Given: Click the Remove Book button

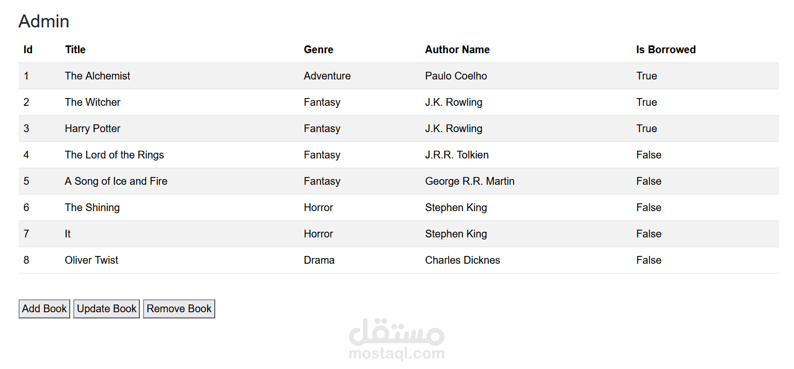Looking at the screenshot, I should (179, 309).
